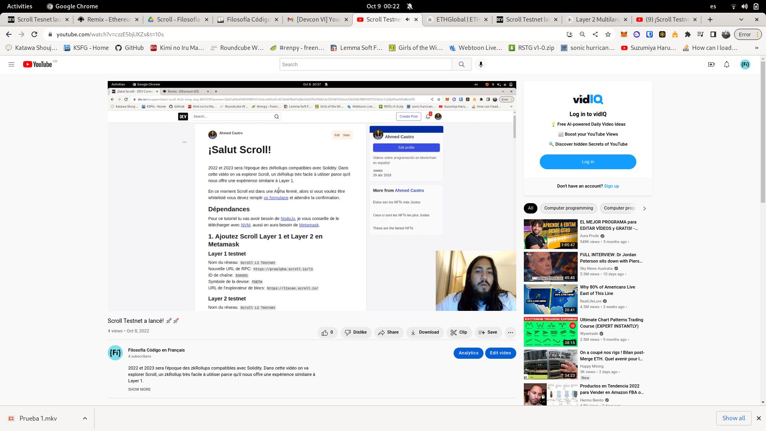This screenshot has height=431, width=766.
Task: Bookmark this page with the star icon
Action: click(x=608, y=34)
